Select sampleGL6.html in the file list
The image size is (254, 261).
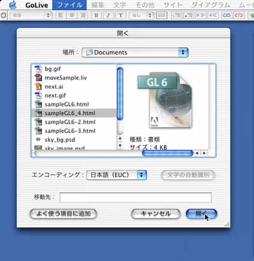tap(74, 104)
